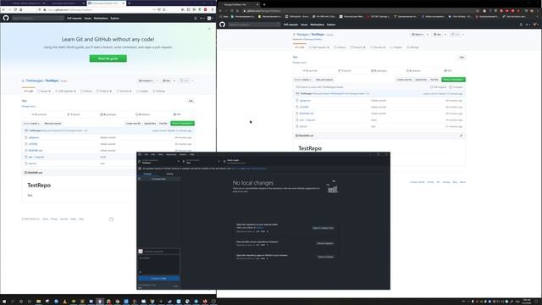
Task: Open Branch master dropdown in left browser
Action: [x=31, y=124]
